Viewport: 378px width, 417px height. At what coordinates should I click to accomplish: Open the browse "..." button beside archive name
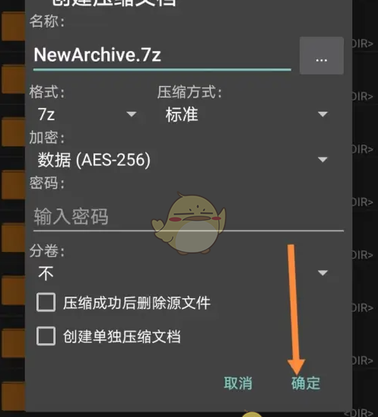[322, 56]
